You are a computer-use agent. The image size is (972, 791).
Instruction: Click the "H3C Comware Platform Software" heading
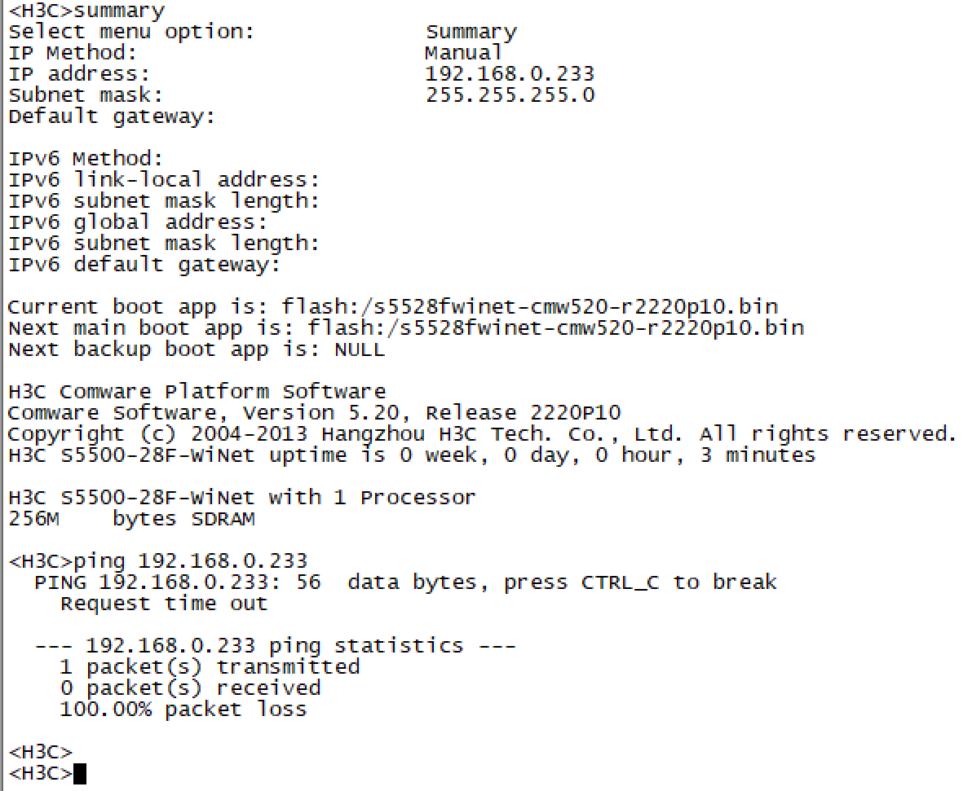197,392
